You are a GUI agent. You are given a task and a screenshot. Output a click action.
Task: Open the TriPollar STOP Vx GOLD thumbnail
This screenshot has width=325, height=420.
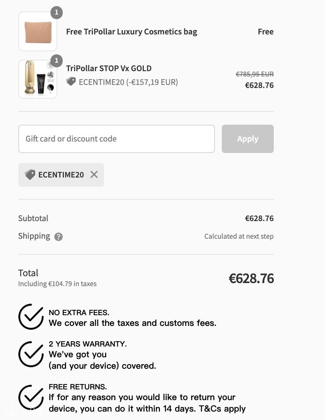point(38,79)
